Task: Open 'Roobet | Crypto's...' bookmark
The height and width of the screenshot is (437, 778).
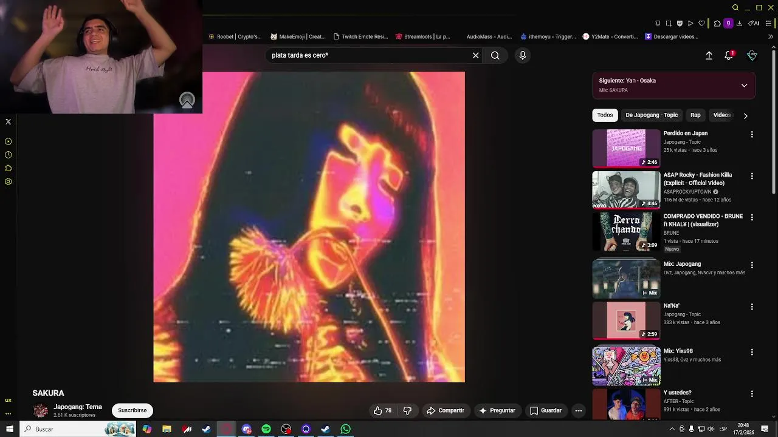Action: (235, 36)
